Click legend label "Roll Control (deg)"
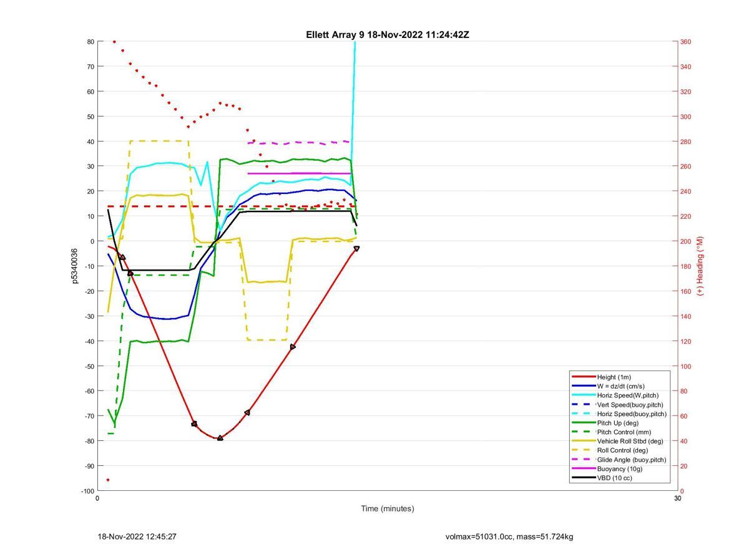This screenshot has height=552, width=749. (x=622, y=450)
